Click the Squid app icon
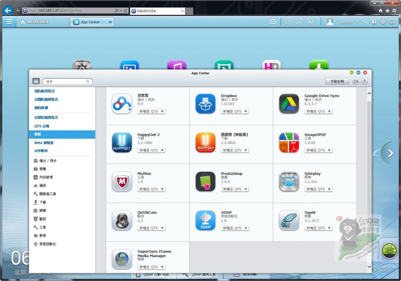The image size is (401, 281). coord(289,220)
